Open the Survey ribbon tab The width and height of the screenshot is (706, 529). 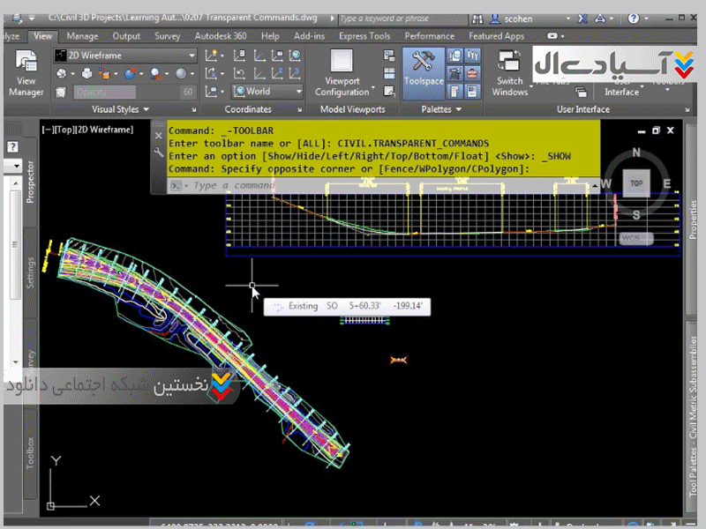point(167,36)
